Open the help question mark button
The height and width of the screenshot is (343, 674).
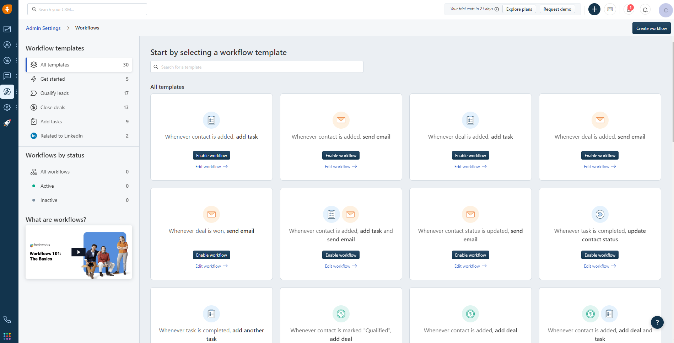point(657,322)
